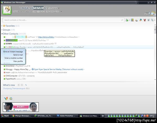Click the status icon beside DEKZANALAW
The height and width of the screenshot is (123, 157).
pos(4,40)
